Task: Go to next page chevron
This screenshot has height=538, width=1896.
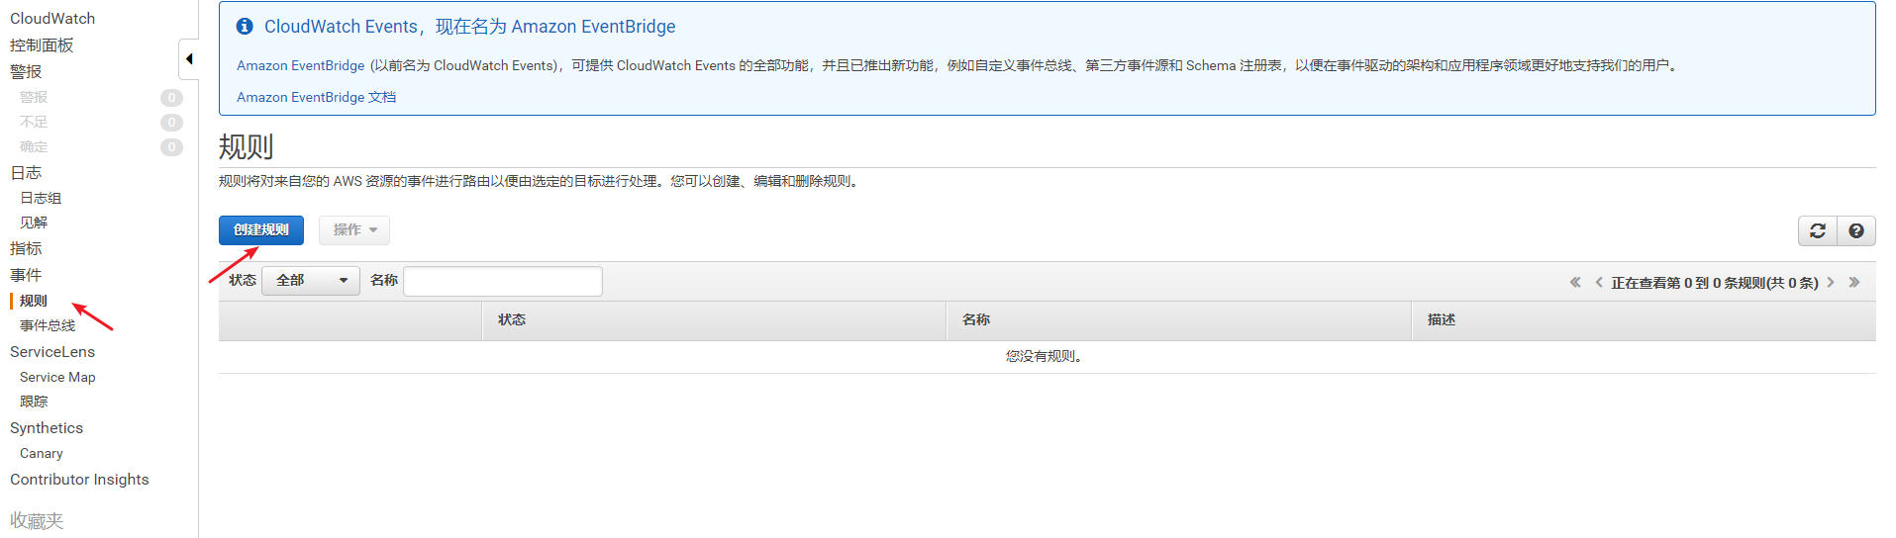Action: 1831,283
